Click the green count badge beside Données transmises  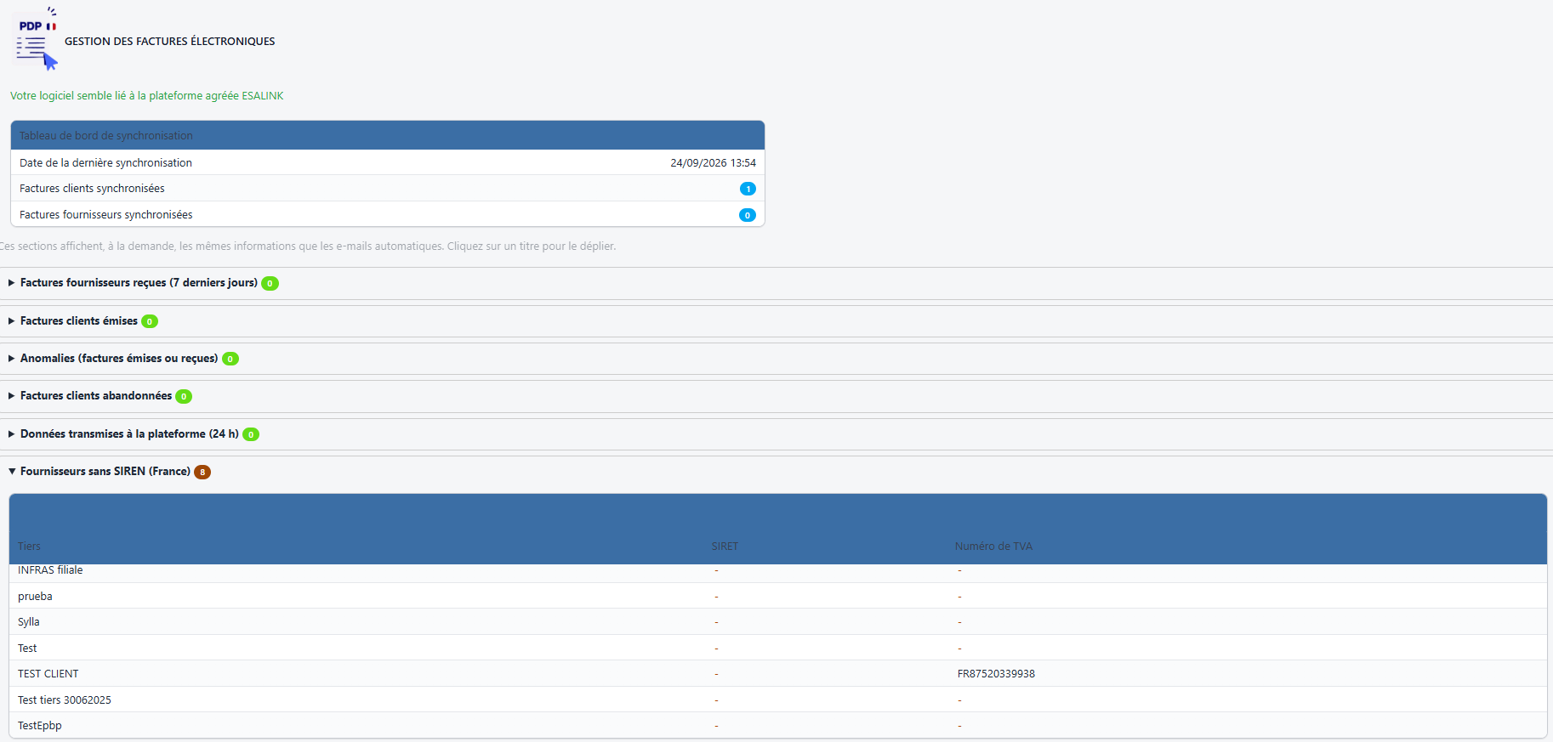tap(251, 434)
